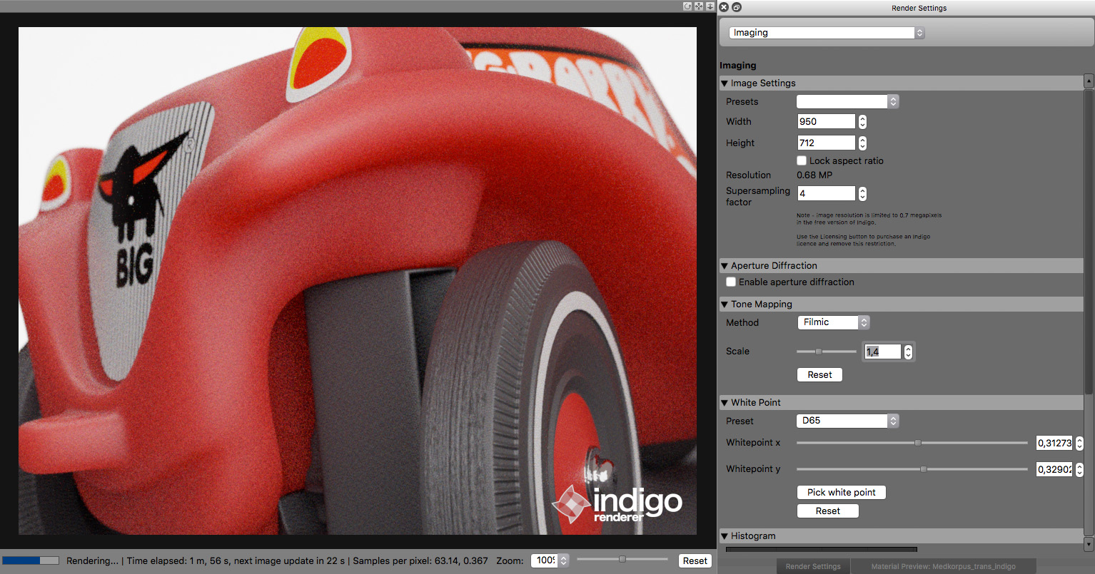Open the Imaging section dropdown
This screenshot has height=574, width=1095.
[x=827, y=33]
